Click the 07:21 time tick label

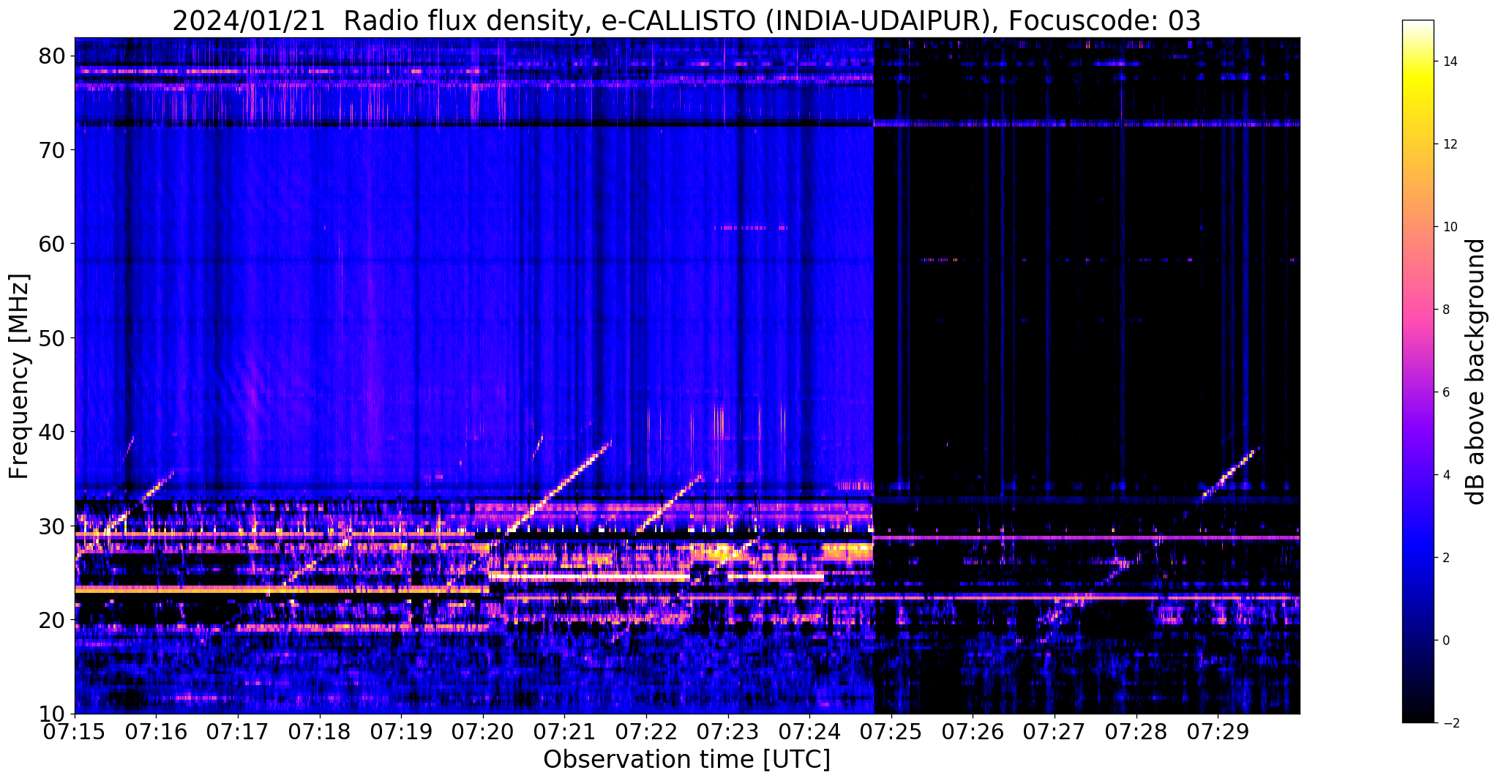[x=564, y=733]
